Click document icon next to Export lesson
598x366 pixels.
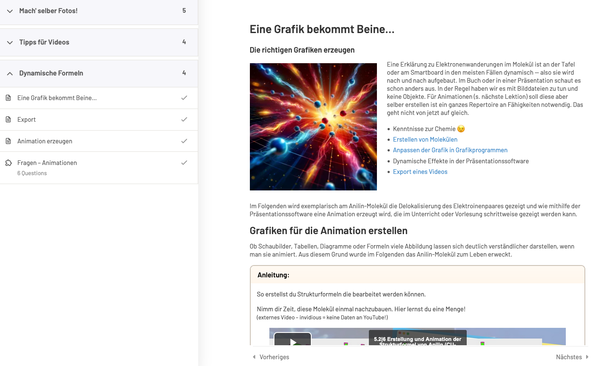[x=8, y=120]
